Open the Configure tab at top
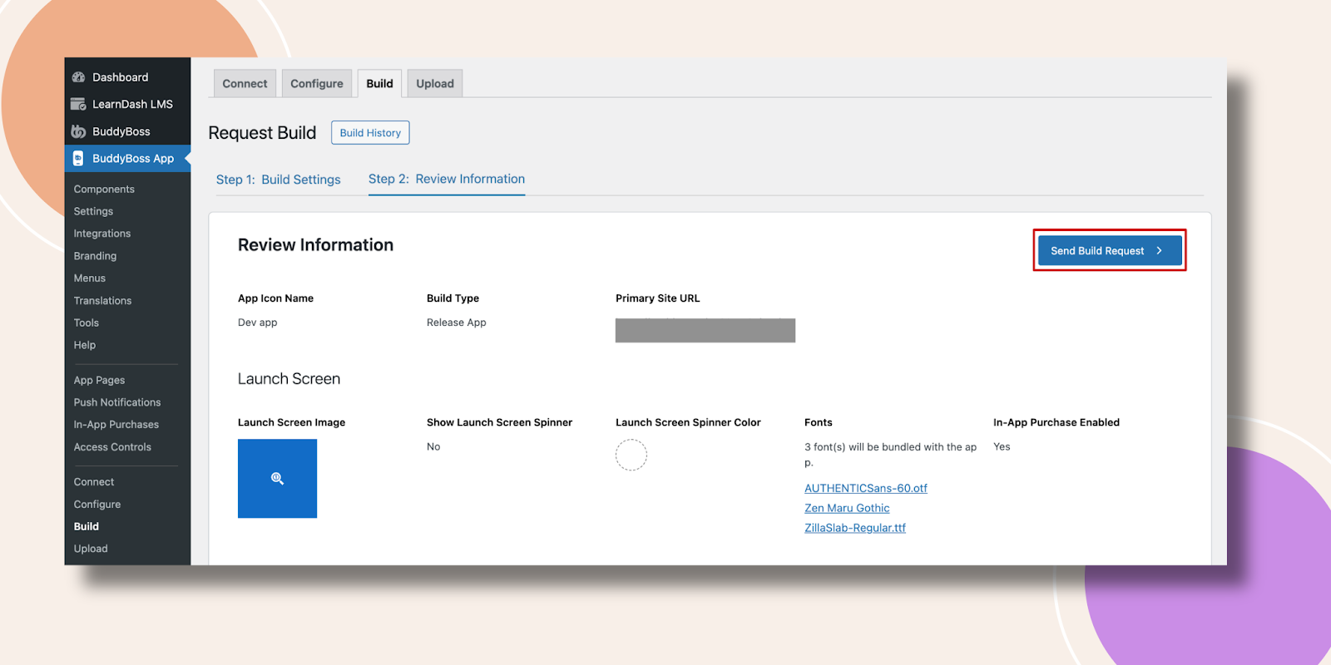This screenshot has height=665, width=1331. [317, 83]
